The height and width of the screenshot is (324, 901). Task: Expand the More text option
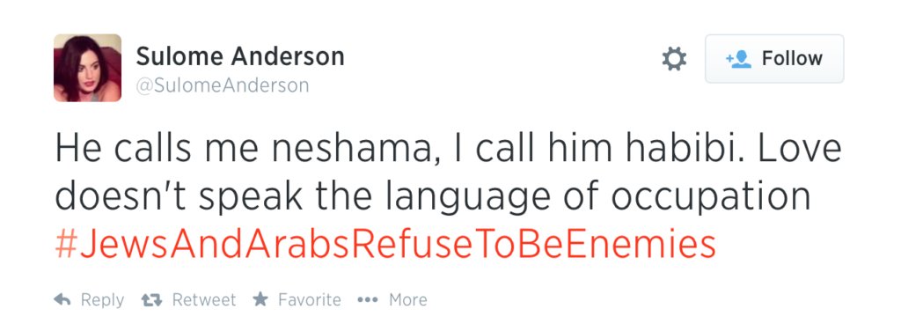408,300
